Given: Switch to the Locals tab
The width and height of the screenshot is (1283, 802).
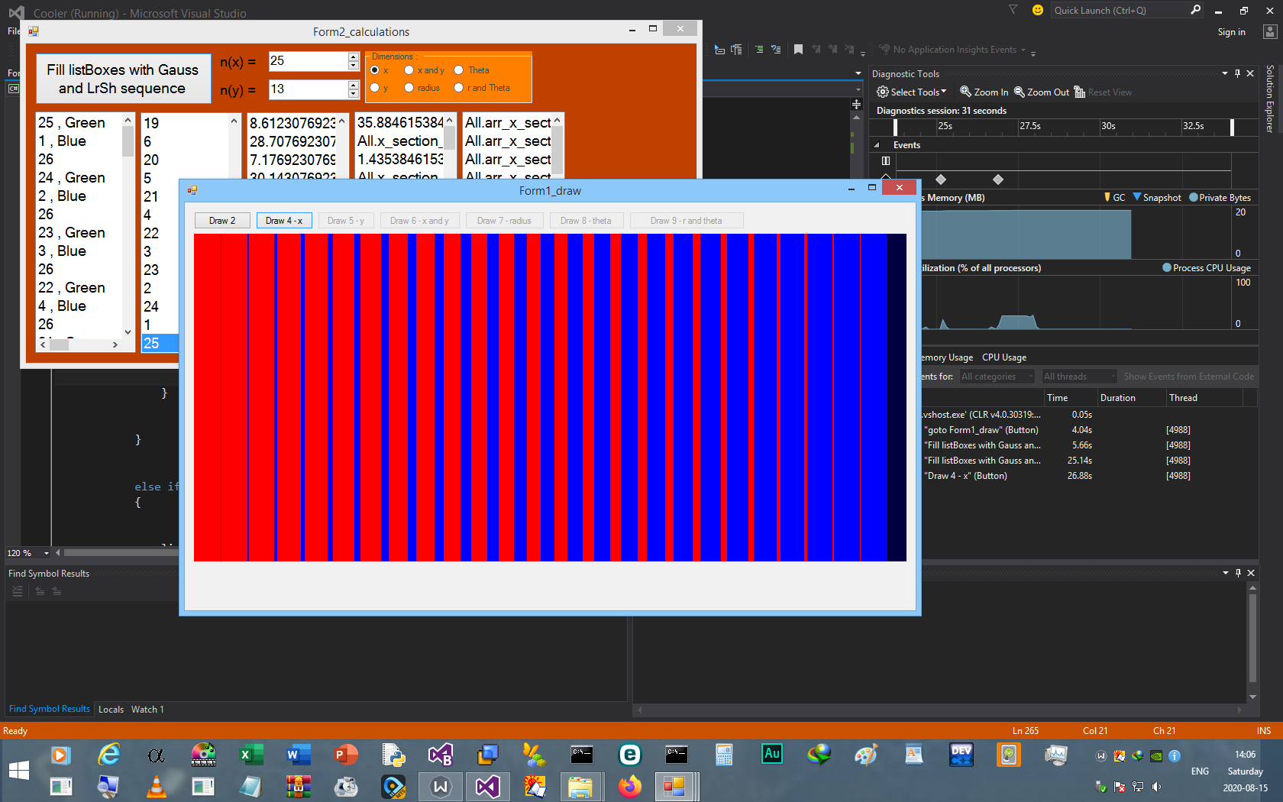Looking at the screenshot, I should (111, 710).
